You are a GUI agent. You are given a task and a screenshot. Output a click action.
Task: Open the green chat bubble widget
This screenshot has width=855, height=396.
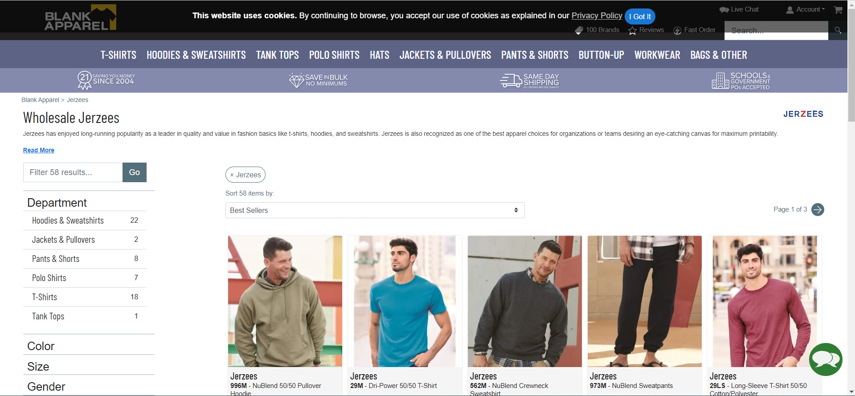(826, 359)
